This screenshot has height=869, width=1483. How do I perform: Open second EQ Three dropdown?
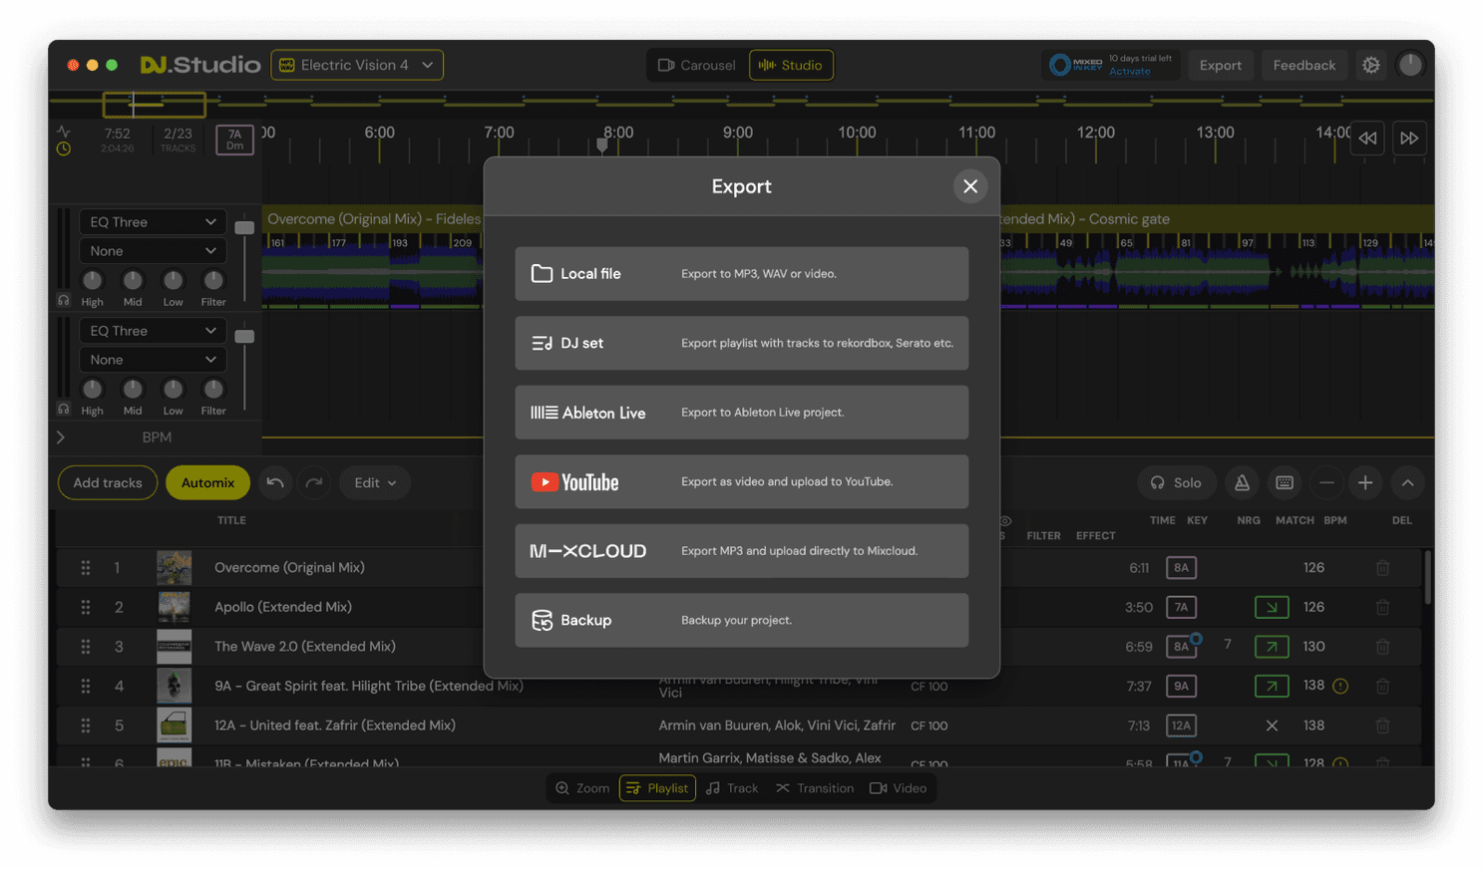pos(153,331)
